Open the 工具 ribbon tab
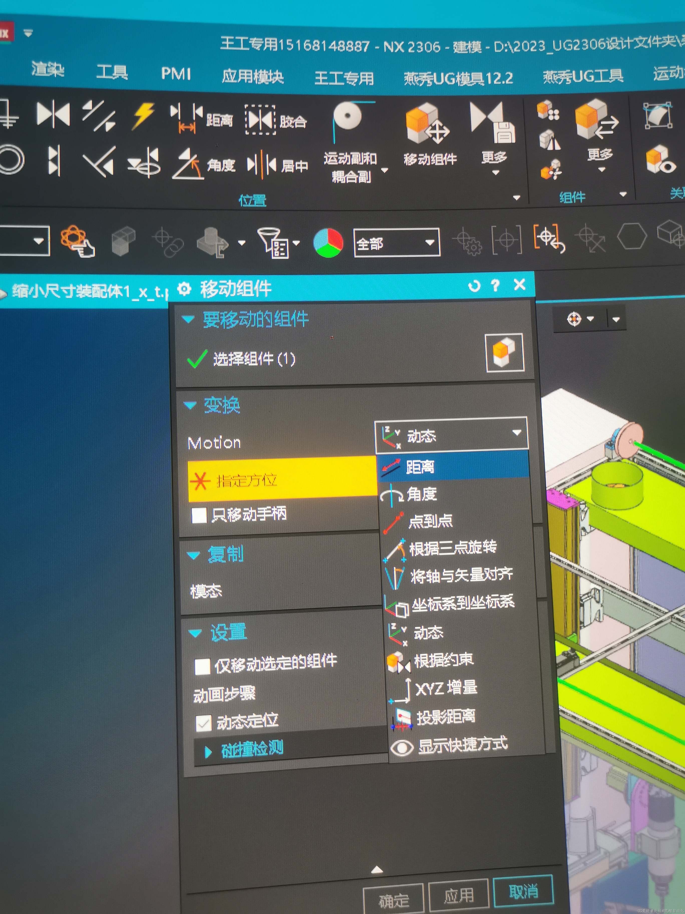 [112, 72]
